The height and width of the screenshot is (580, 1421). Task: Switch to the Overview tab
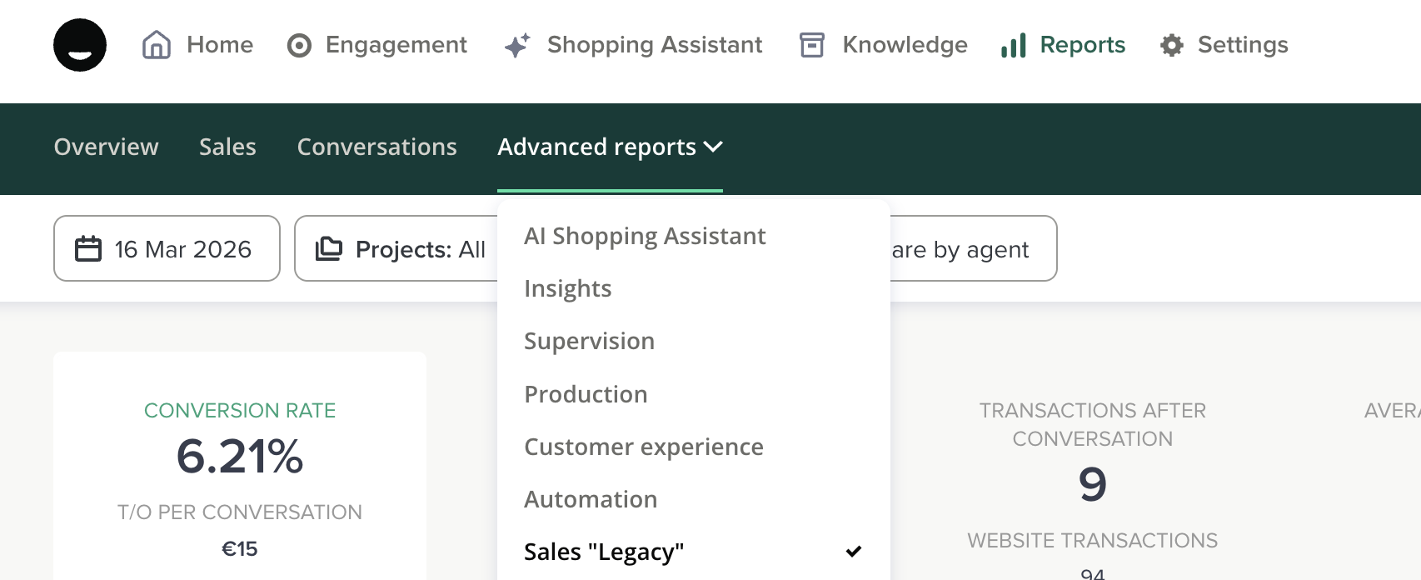pos(106,147)
